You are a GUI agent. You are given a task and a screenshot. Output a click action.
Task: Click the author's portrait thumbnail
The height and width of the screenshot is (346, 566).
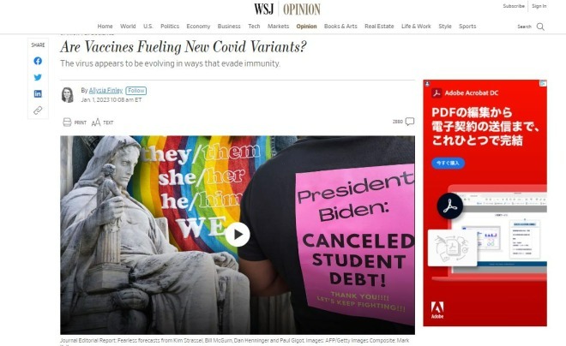pos(68,95)
